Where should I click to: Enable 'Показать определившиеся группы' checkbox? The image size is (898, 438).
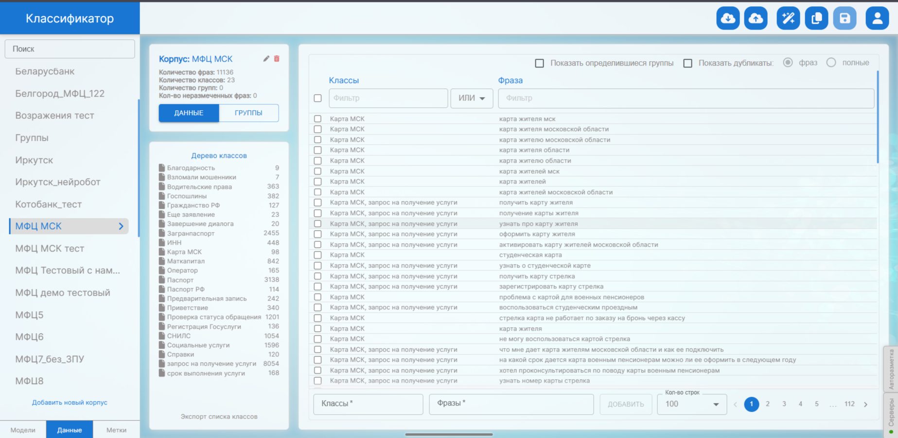click(539, 63)
